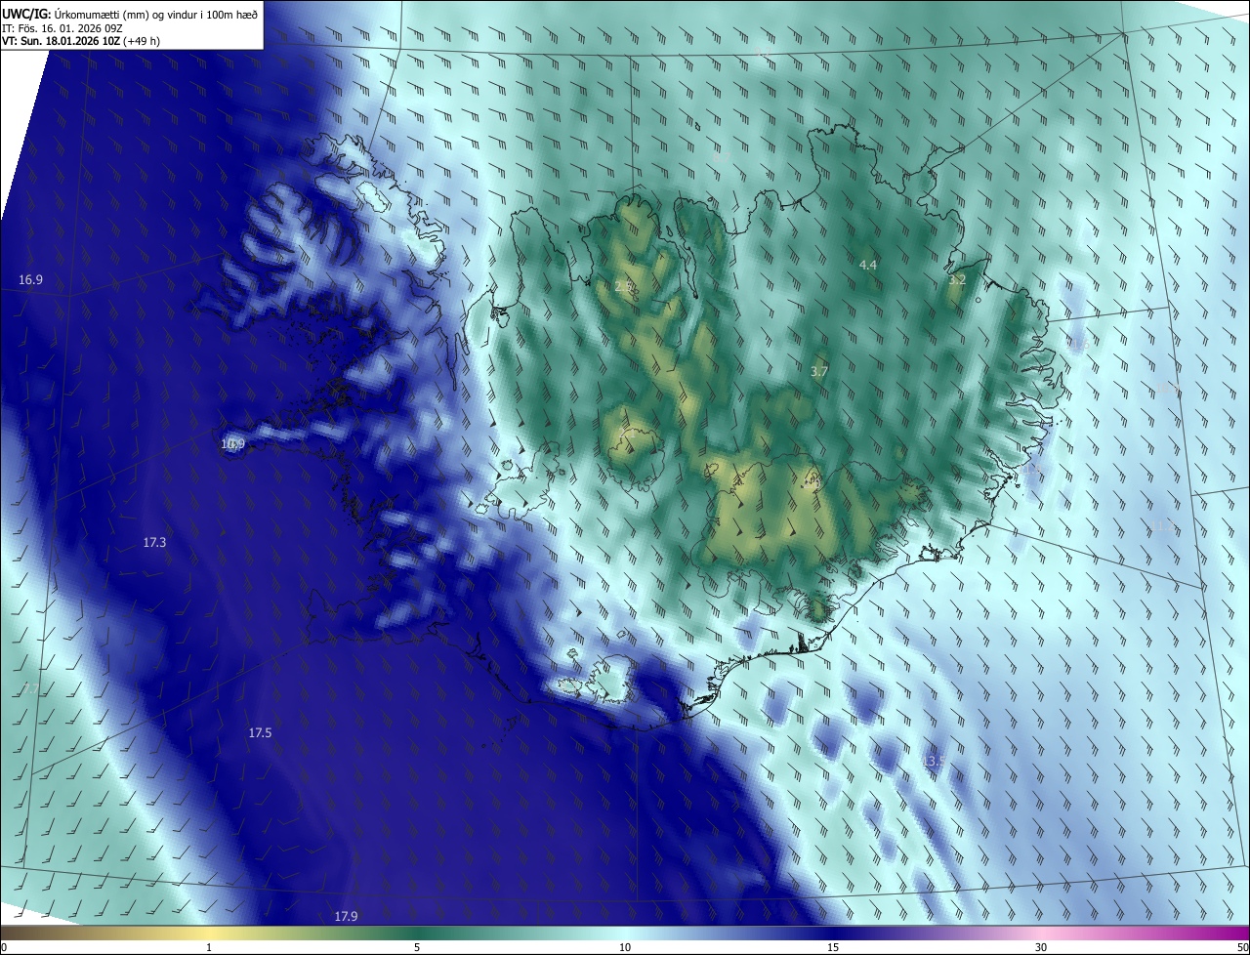Image resolution: width=1250 pixels, height=955 pixels.
Task: Click the 2.5 value label on the map
Action: click(625, 286)
